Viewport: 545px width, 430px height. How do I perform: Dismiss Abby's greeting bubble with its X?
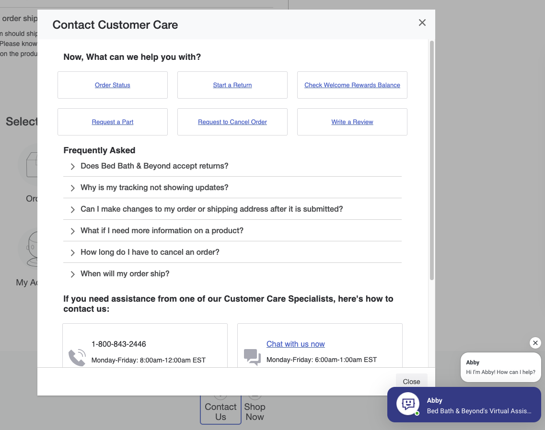(535, 343)
